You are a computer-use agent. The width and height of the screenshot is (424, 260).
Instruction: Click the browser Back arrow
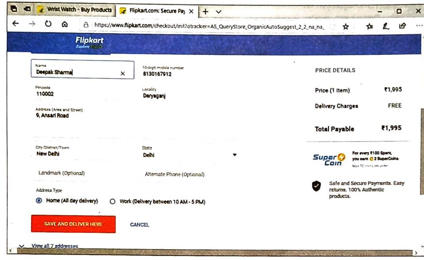point(16,24)
